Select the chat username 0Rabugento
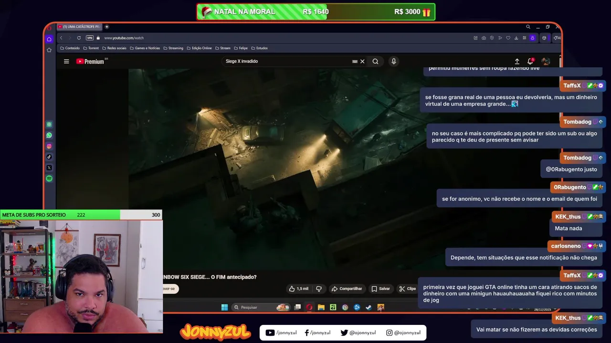This screenshot has height=343, width=611. click(x=570, y=187)
